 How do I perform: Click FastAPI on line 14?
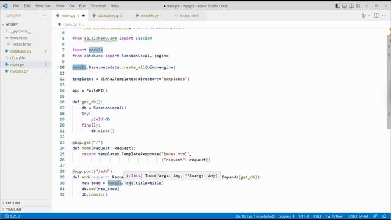pos(95,90)
